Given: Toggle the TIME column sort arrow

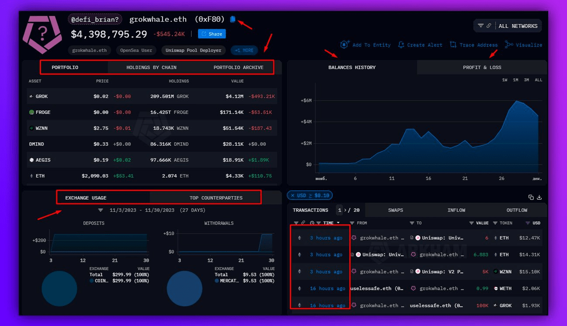Looking at the screenshot, I should (x=338, y=223).
